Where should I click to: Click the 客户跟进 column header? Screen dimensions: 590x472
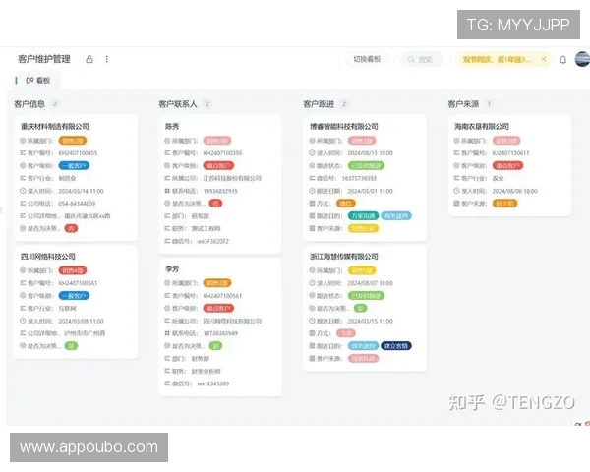tap(319, 104)
